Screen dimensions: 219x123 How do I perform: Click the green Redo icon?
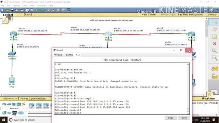pos(42,10)
